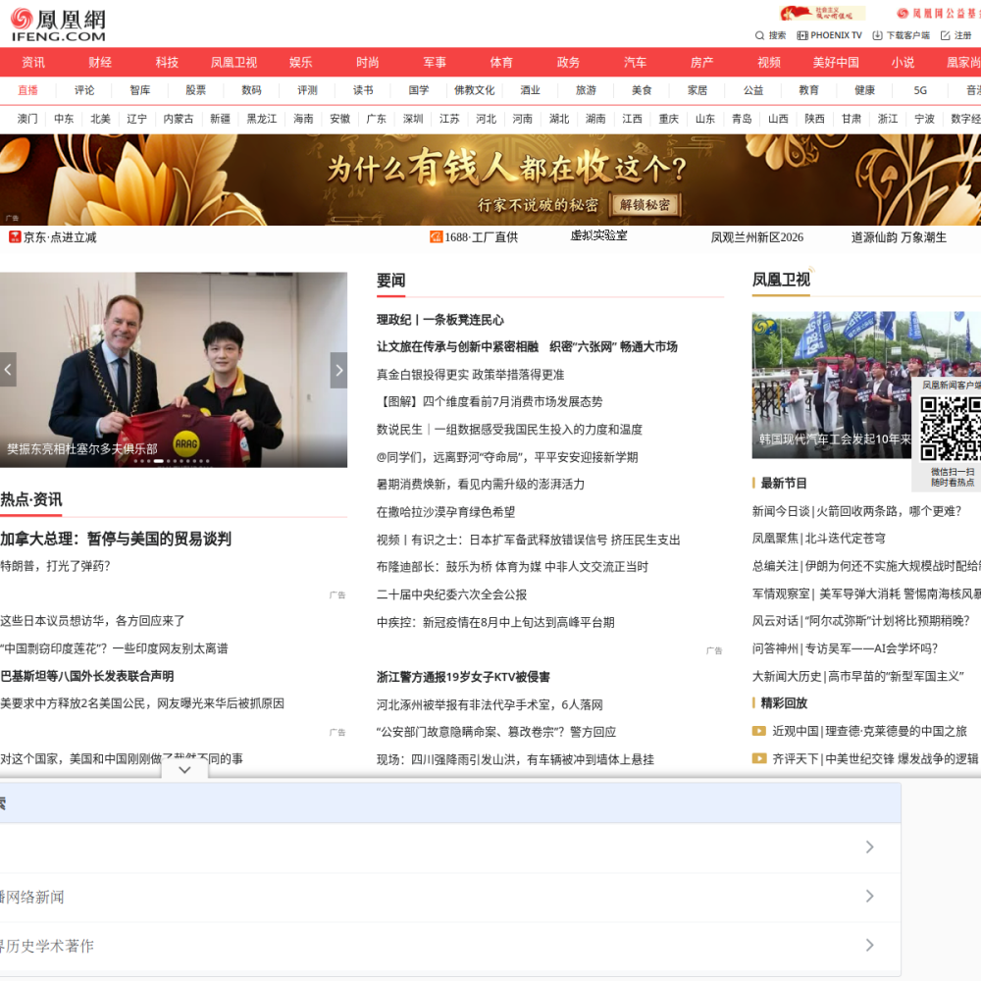Image resolution: width=981 pixels, height=981 pixels.
Task: Select the 军事 navigation tab
Action: [435, 62]
